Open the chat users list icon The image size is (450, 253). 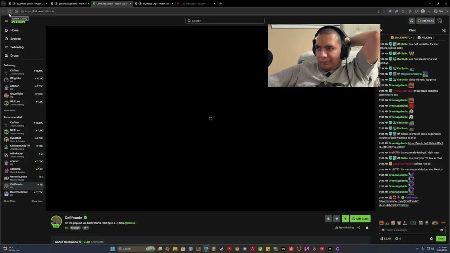(444, 30)
